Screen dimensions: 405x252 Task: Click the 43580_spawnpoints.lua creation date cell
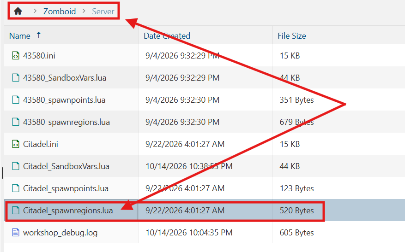tap(182, 100)
